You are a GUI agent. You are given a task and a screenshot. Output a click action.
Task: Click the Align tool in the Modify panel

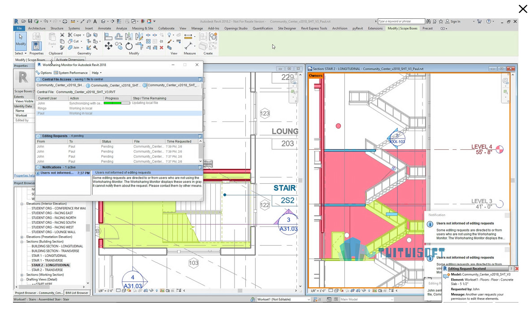(x=109, y=36)
